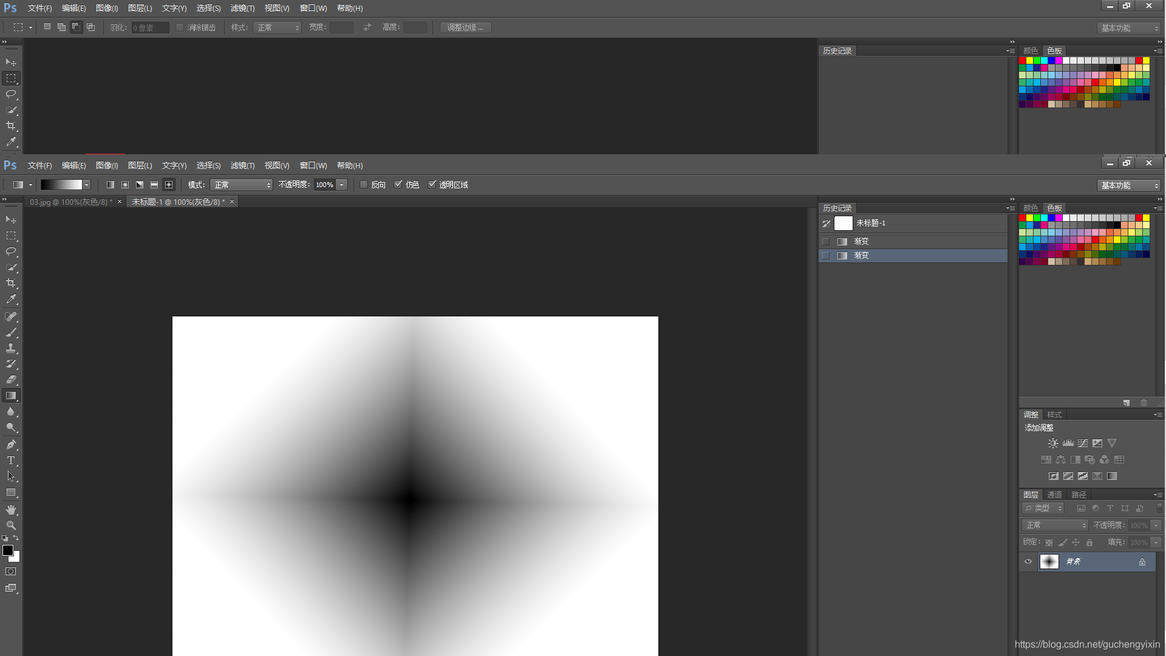The height and width of the screenshot is (656, 1166).
Task: Open the 模式 blend mode dropdown
Action: tap(241, 185)
